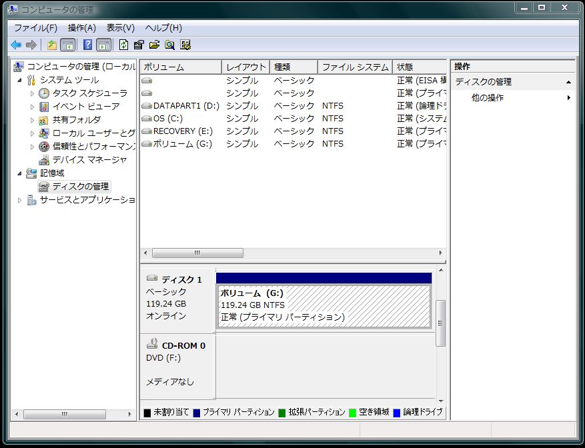Toggle the show/hide action pane toolbar button
Image resolution: width=585 pixels, height=448 pixels.
point(103,45)
